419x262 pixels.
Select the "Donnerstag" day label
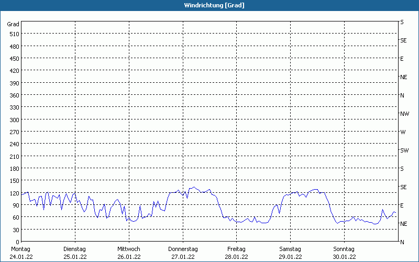click(183, 249)
